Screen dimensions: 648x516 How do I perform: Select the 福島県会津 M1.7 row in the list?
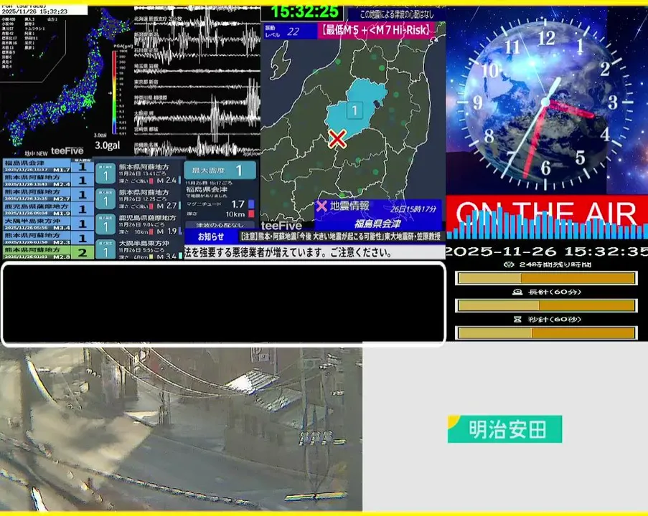(x=48, y=166)
